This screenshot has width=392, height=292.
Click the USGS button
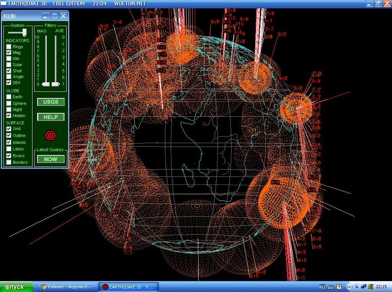click(51, 102)
